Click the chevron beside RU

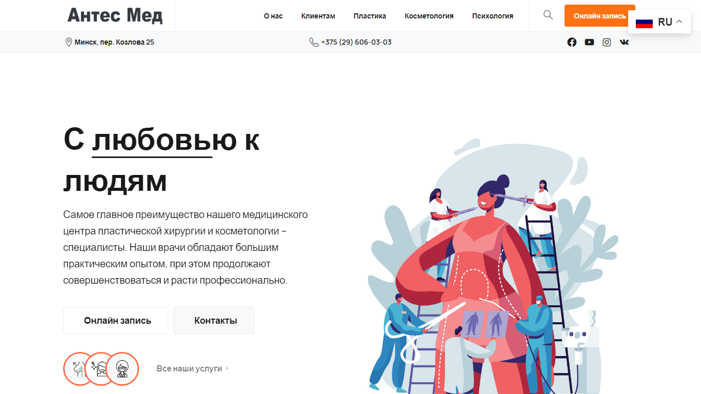click(x=679, y=22)
